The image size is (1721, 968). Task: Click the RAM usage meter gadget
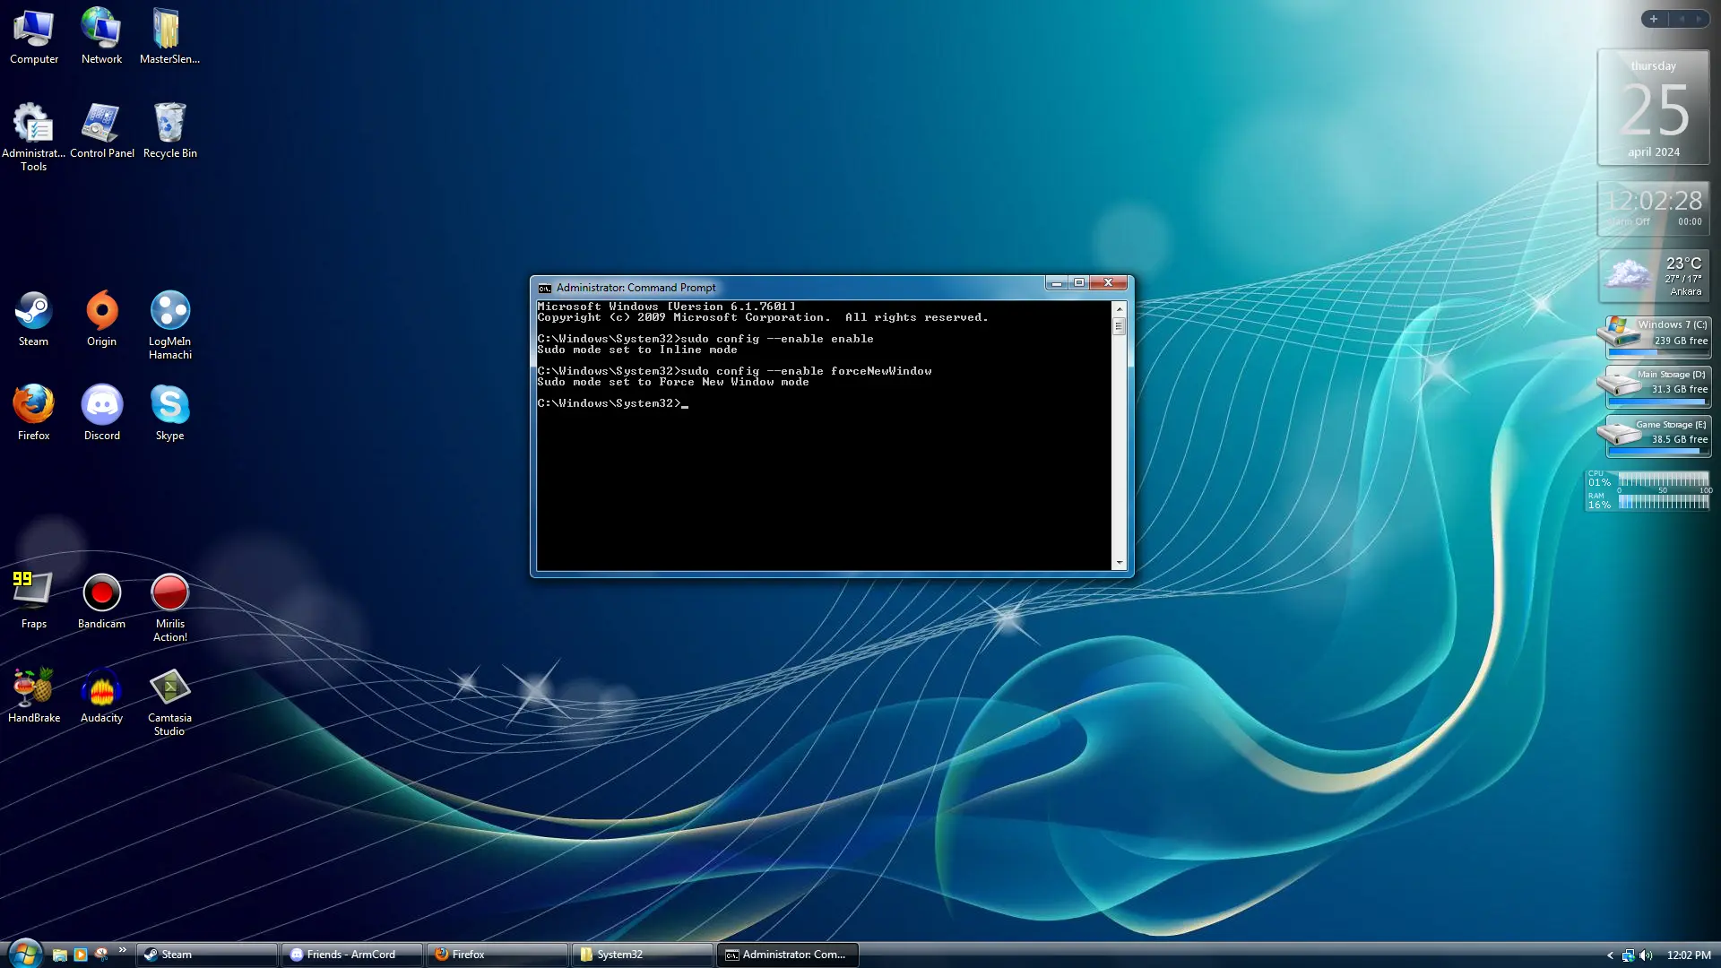[1648, 501]
